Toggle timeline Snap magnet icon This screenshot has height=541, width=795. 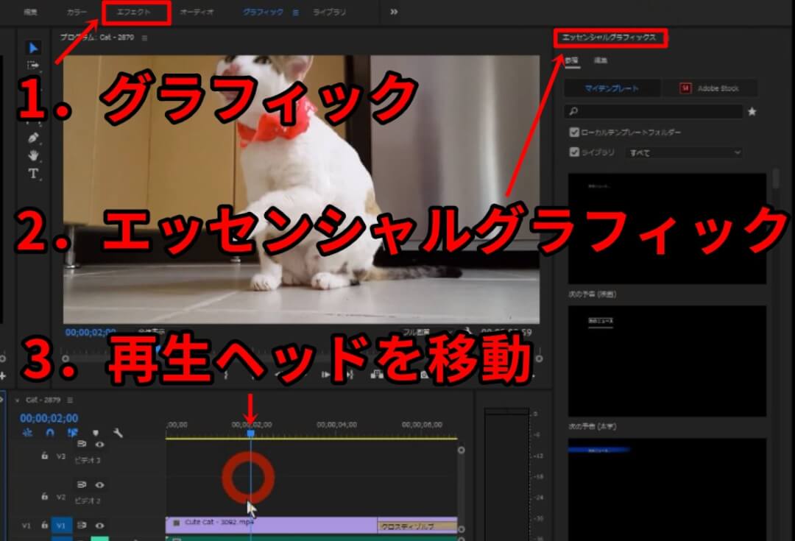[50, 433]
